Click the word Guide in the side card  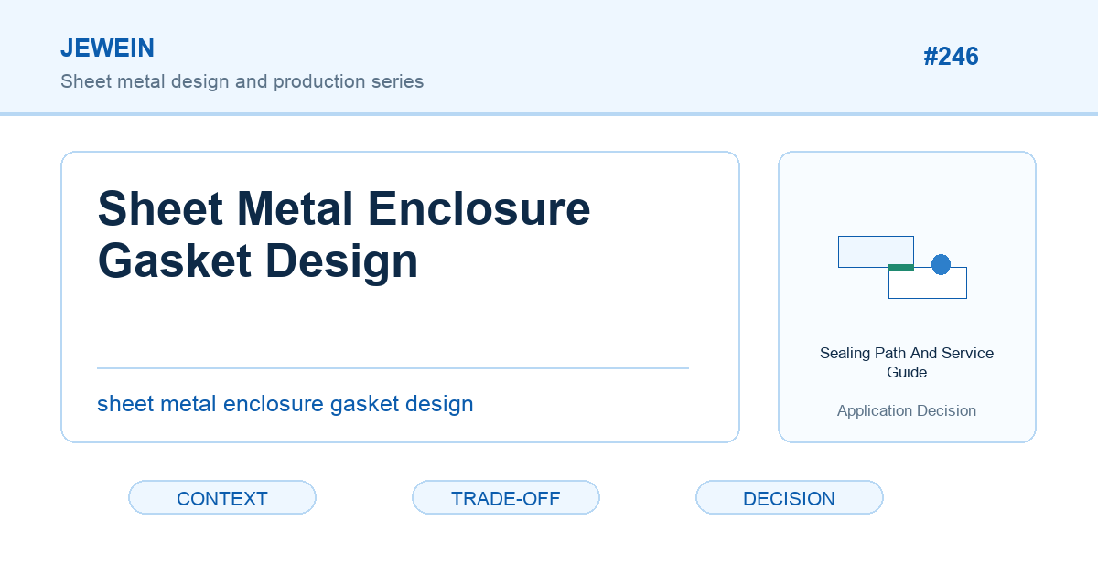coord(907,372)
